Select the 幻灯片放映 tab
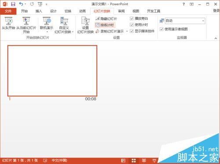 (x=102, y=11)
